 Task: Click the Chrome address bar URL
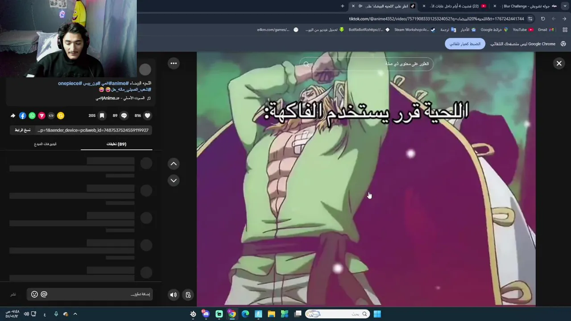coord(436,19)
